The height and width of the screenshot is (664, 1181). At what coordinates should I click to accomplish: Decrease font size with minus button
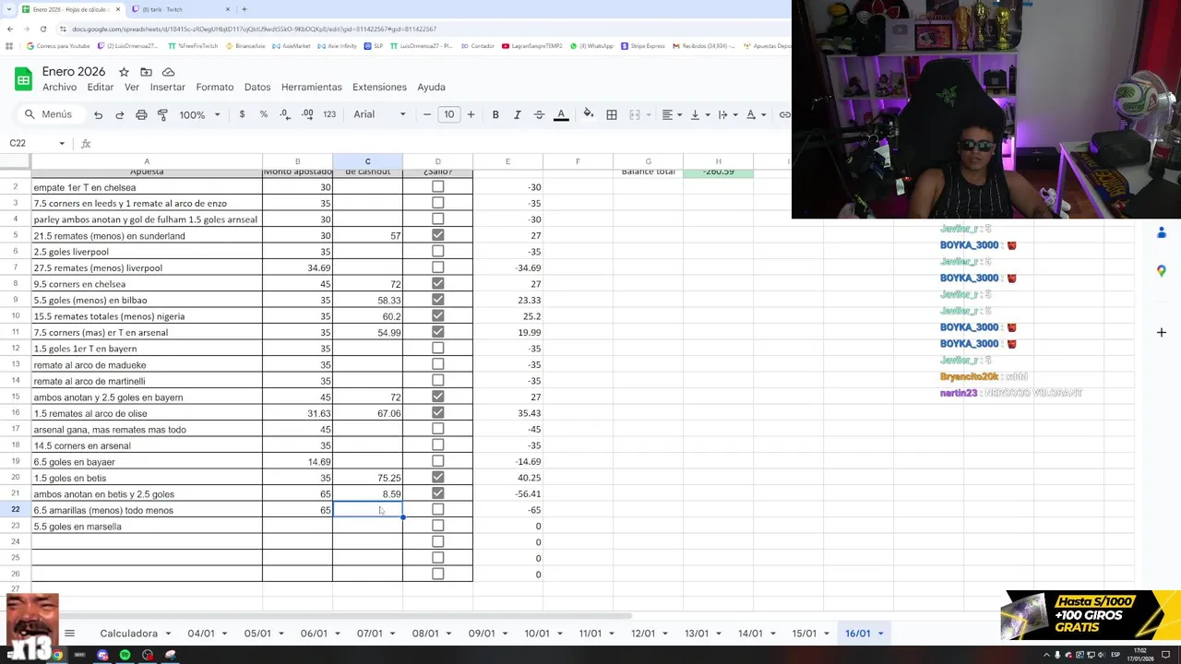pyautogui.click(x=426, y=114)
